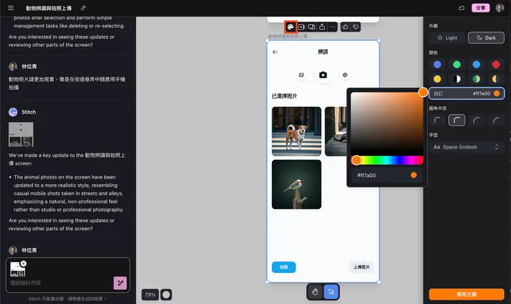This screenshot has width=511, height=304.
Task: Click the hex value field in color picker
Action: coord(387,175)
